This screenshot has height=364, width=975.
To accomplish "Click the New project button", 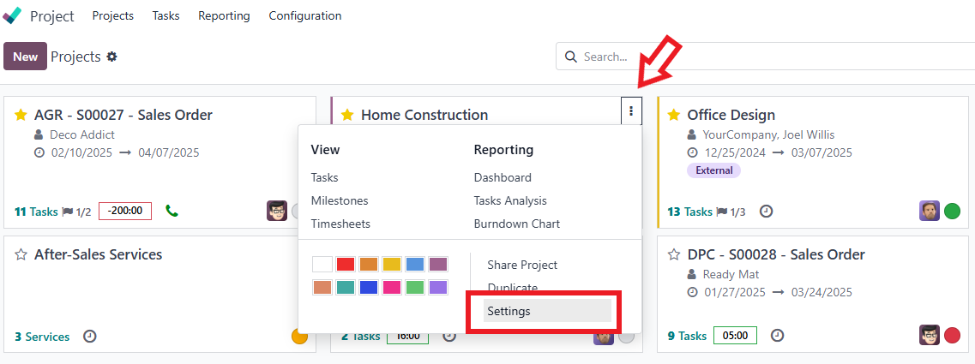I will [26, 57].
